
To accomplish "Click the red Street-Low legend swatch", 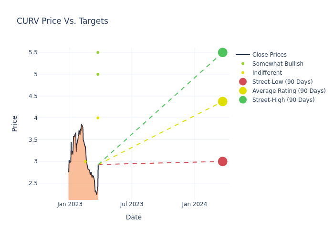I will (x=243, y=82).
